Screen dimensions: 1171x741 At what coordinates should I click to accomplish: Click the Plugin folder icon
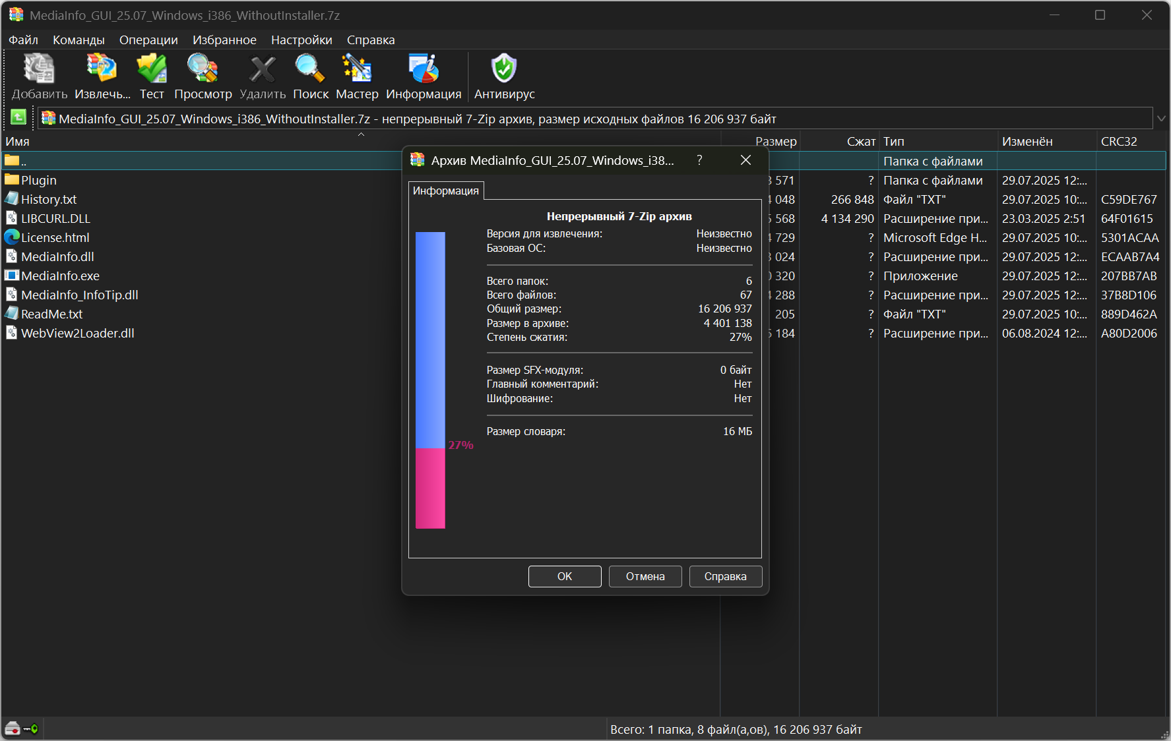coord(12,179)
